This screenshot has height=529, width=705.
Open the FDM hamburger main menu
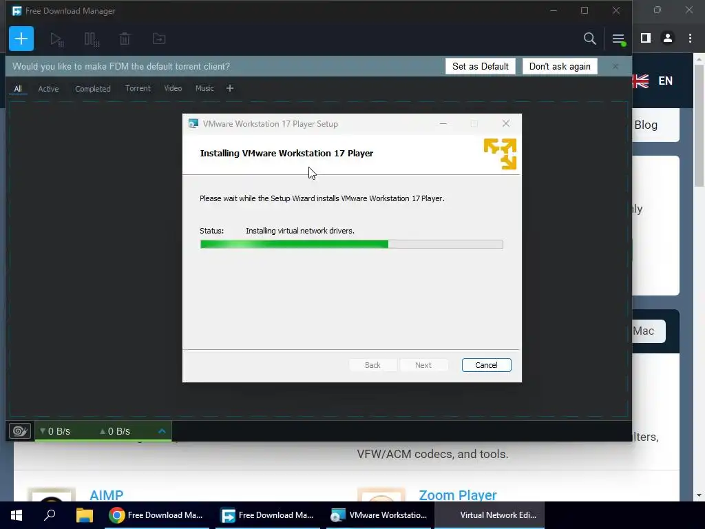(x=618, y=39)
